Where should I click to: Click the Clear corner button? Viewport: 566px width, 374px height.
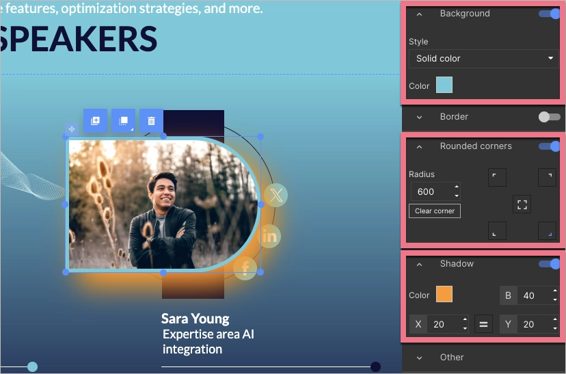(435, 211)
